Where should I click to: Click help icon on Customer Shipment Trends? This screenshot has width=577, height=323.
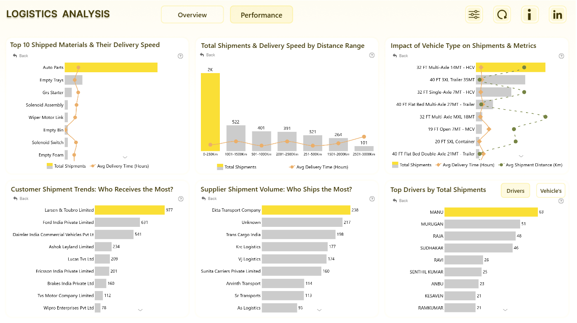click(181, 199)
